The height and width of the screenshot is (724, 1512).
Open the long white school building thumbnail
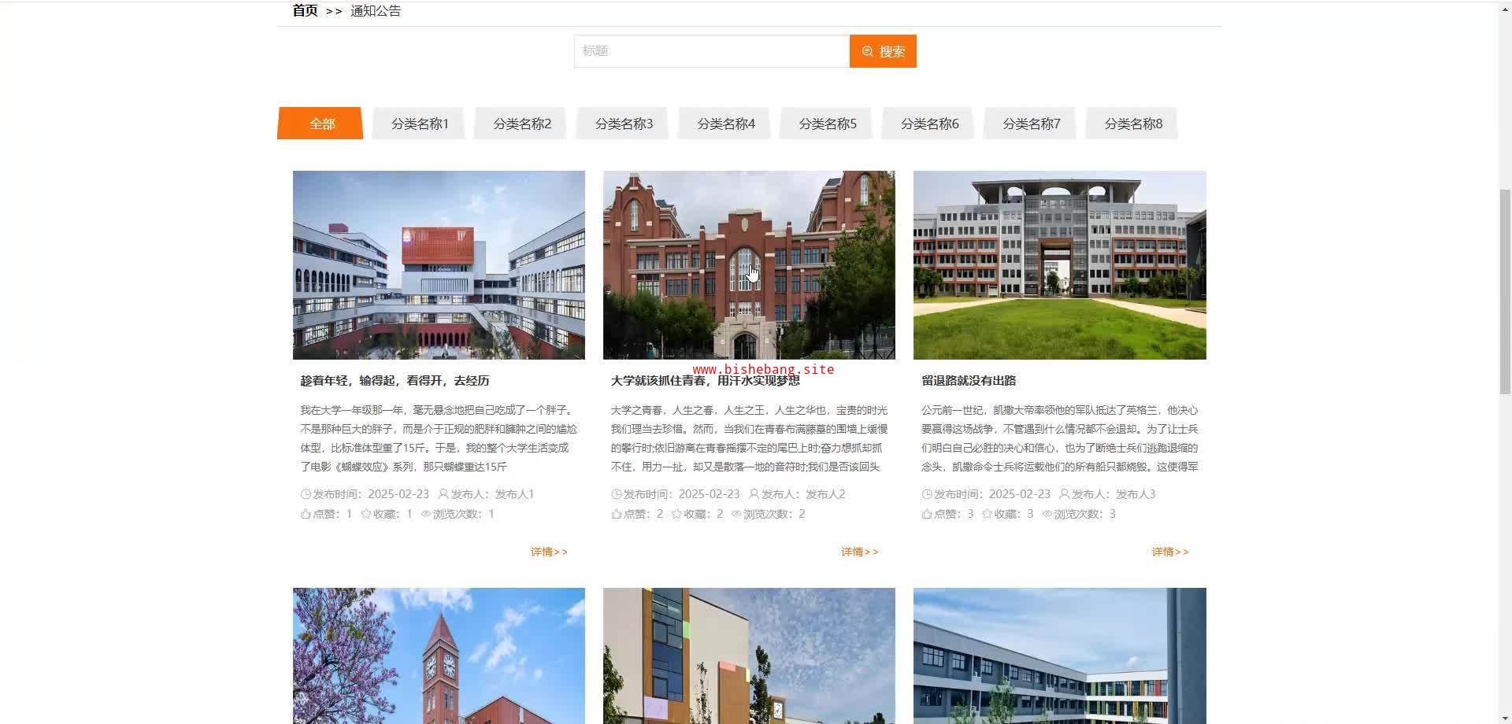tap(1060, 656)
